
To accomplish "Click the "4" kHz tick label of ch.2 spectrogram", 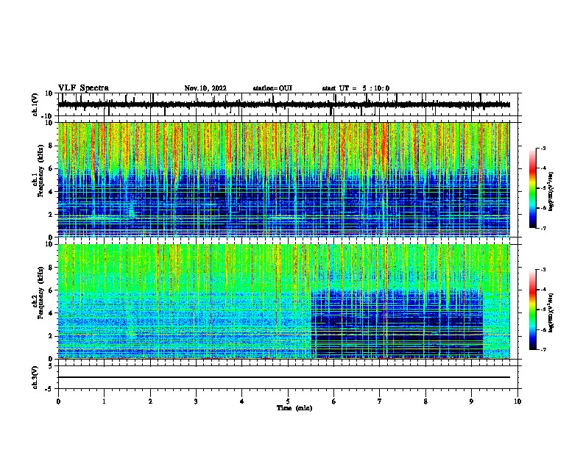I will pyautogui.click(x=51, y=313).
